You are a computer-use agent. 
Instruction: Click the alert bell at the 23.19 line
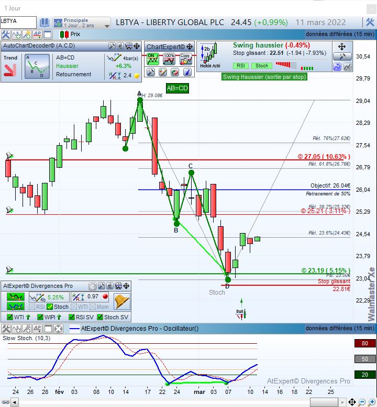click(x=9, y=269)
